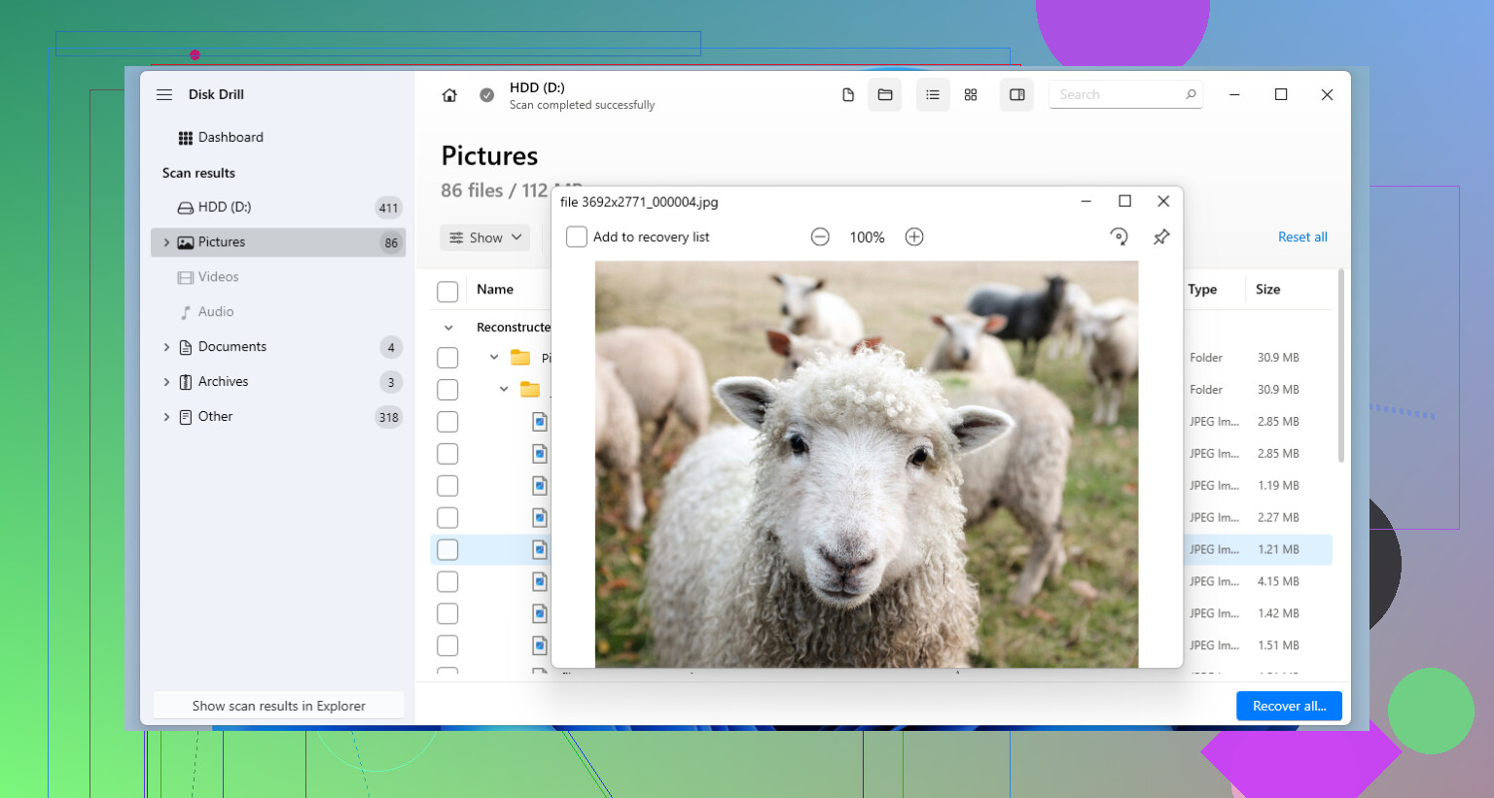Viewport: 1494px width, 798px height.
Task: Maximize the image preview window
Action: coord(1124,201)
